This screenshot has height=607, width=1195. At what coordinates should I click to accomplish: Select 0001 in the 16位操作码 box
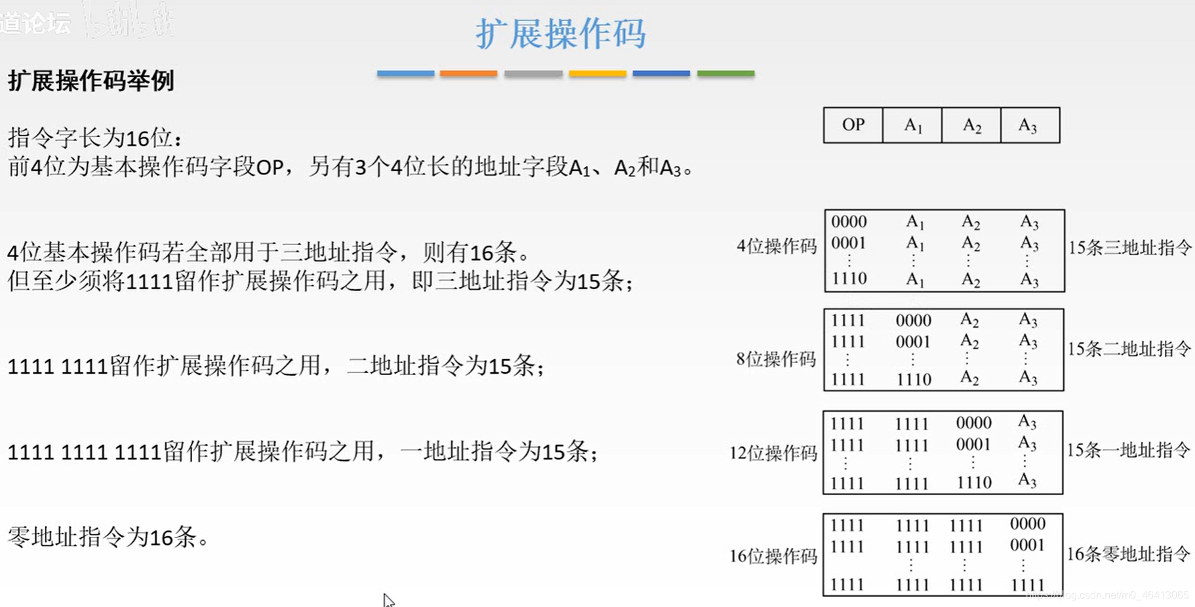tap(1027, 545)
